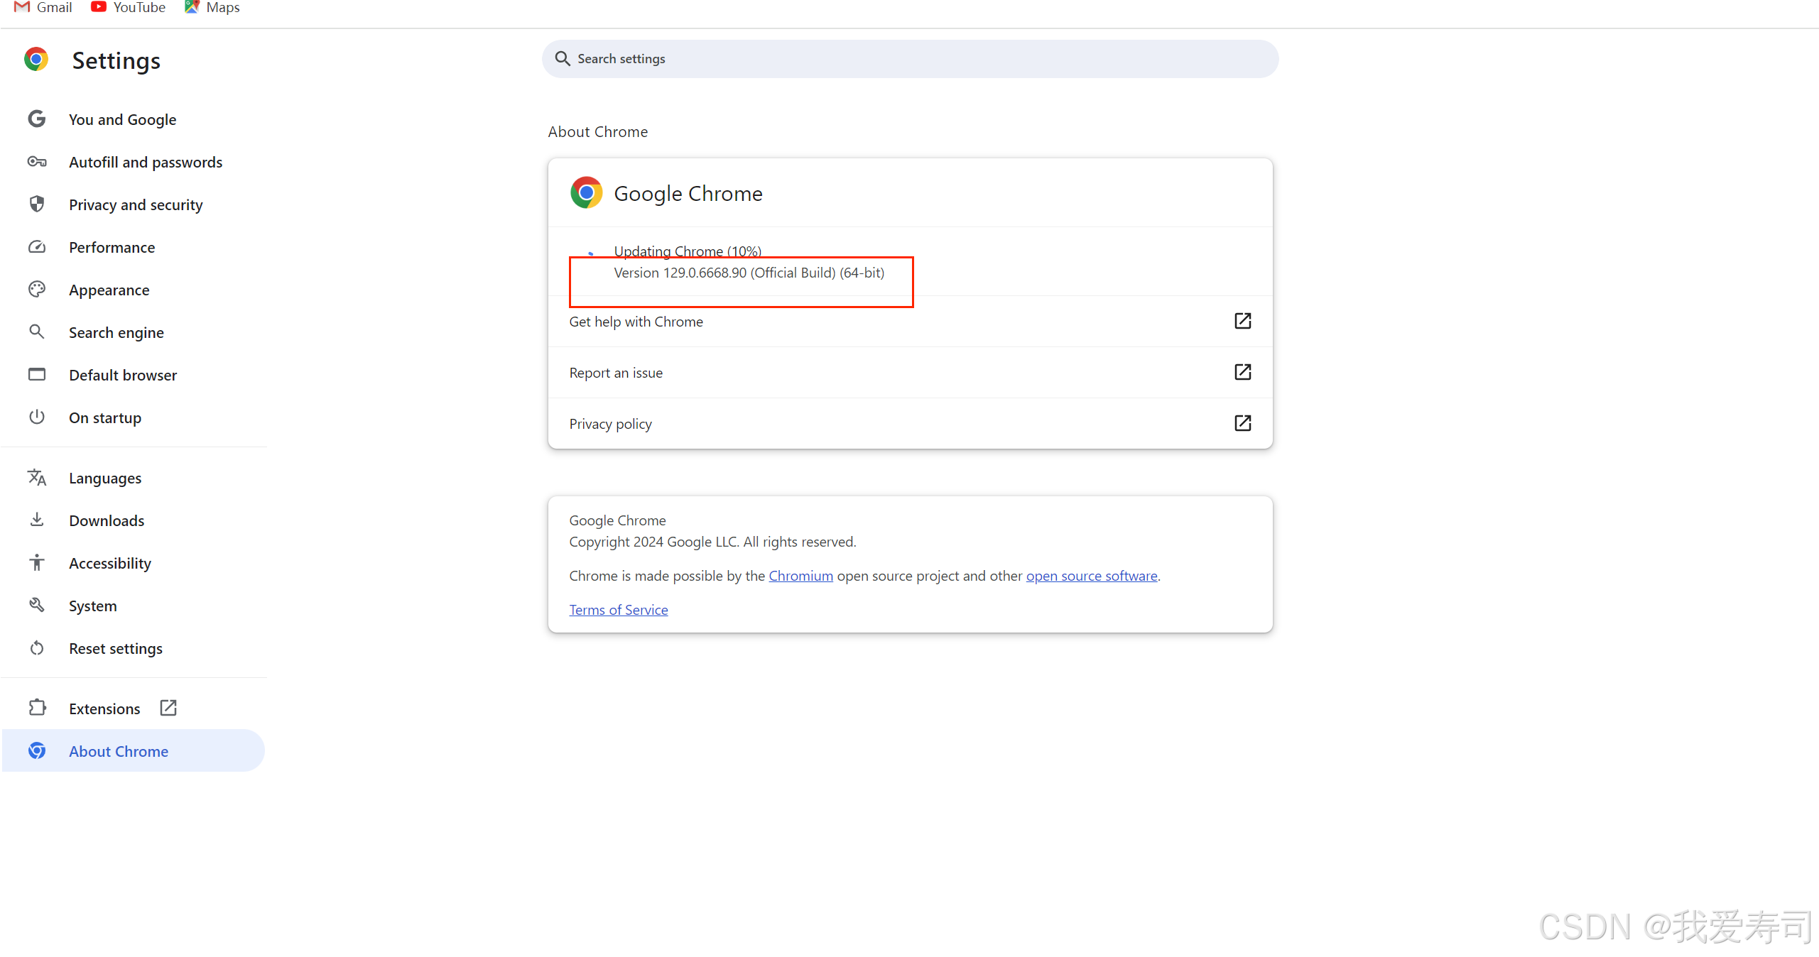Click external link icon beside Privacy policy
The height and width of the screenshot is (957, 1819).
1242,423
